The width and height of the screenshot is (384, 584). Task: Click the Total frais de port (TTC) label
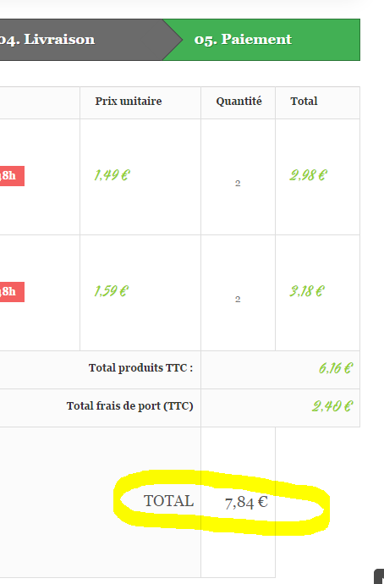[130, 406]
